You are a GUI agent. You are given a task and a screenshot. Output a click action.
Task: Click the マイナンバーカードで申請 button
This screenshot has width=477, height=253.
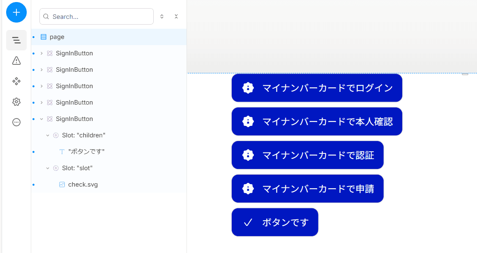[x=308, y=189]
